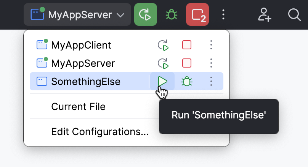This screenshot has width=308, height=167.
Task: Select MyAppClient in configuration list
Action: (81, 45)
